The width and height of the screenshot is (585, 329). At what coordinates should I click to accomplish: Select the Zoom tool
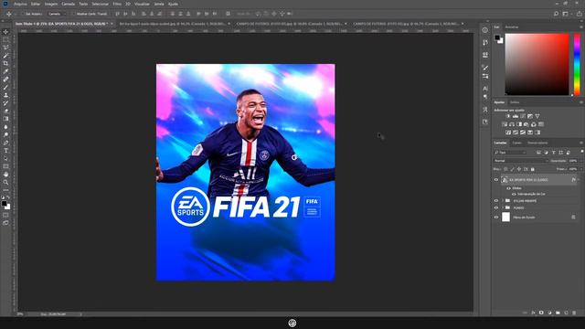click(5, 183)
